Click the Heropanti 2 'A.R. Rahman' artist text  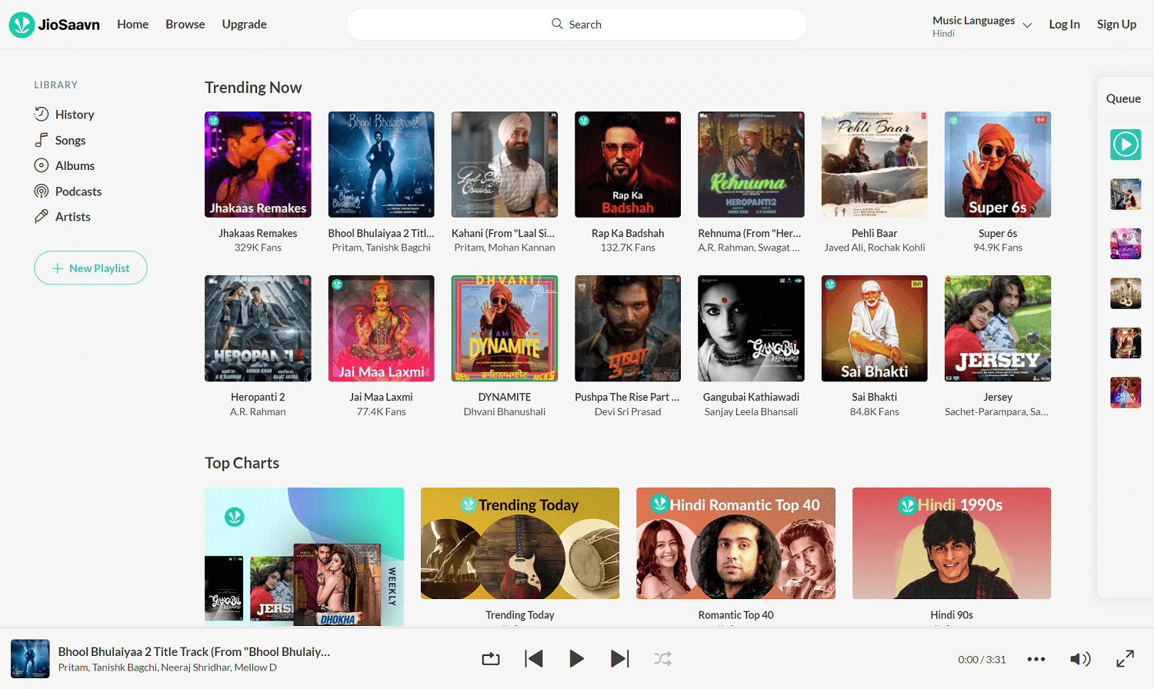click(x=258, y=412)
